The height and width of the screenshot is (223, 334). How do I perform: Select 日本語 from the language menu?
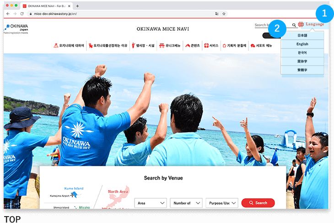(x=302, y=35)
